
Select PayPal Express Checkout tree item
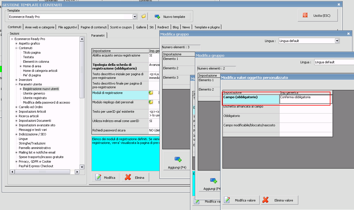click(36, 166)
